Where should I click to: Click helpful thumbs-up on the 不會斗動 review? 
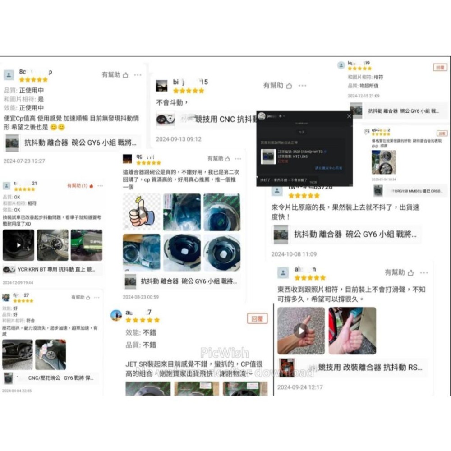[x=289, y=85]
